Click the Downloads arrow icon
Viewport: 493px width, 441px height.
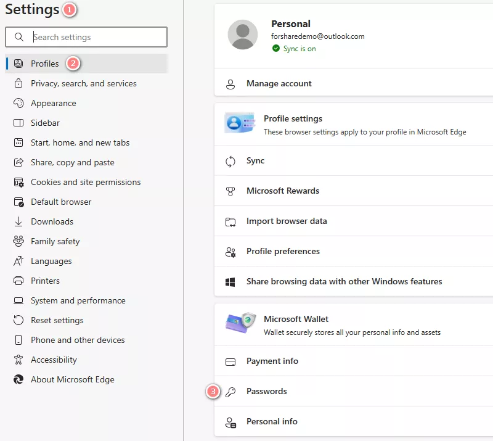pyautogui.click(x=18, y=221)
